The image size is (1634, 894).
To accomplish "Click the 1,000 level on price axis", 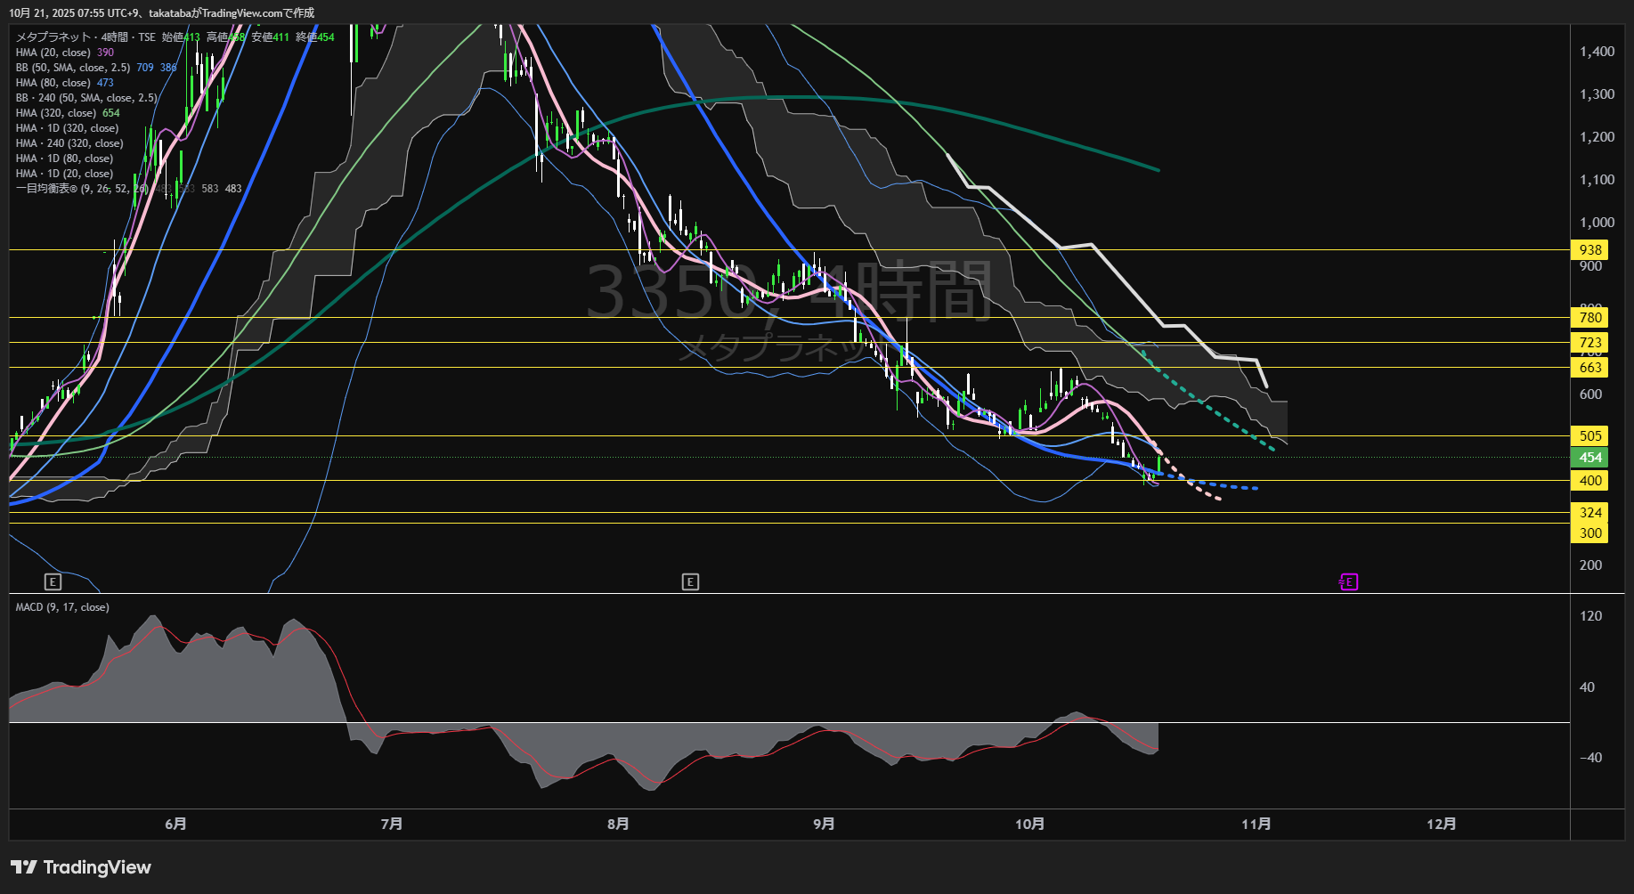I will (1597, 223).
